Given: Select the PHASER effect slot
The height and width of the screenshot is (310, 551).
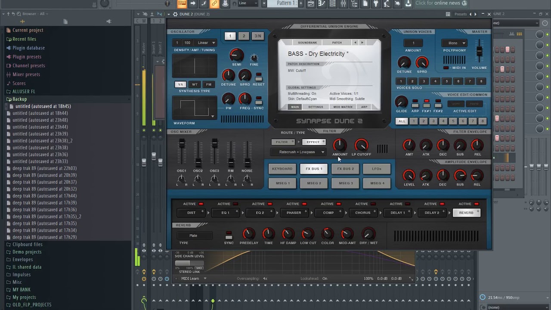Looking at the screenshot, I should tap(294, 213).
